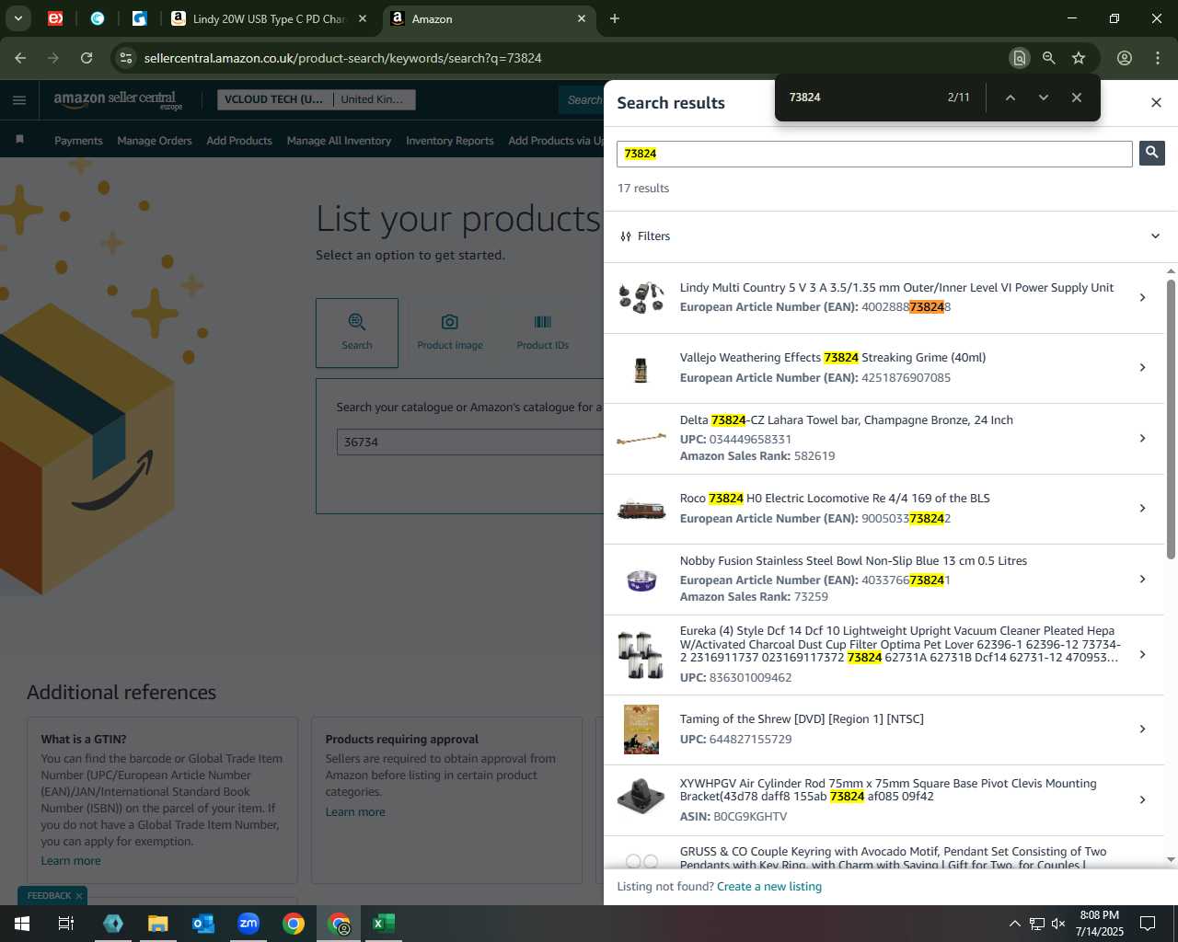The image size is (1178, 942).
Task: Go to previous find-in-page match
Action: [1010, 98]
